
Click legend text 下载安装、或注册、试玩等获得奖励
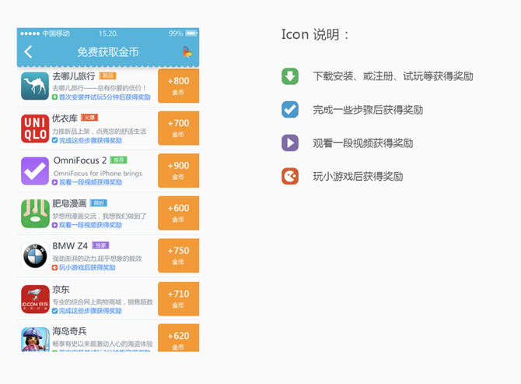[393, 76]
